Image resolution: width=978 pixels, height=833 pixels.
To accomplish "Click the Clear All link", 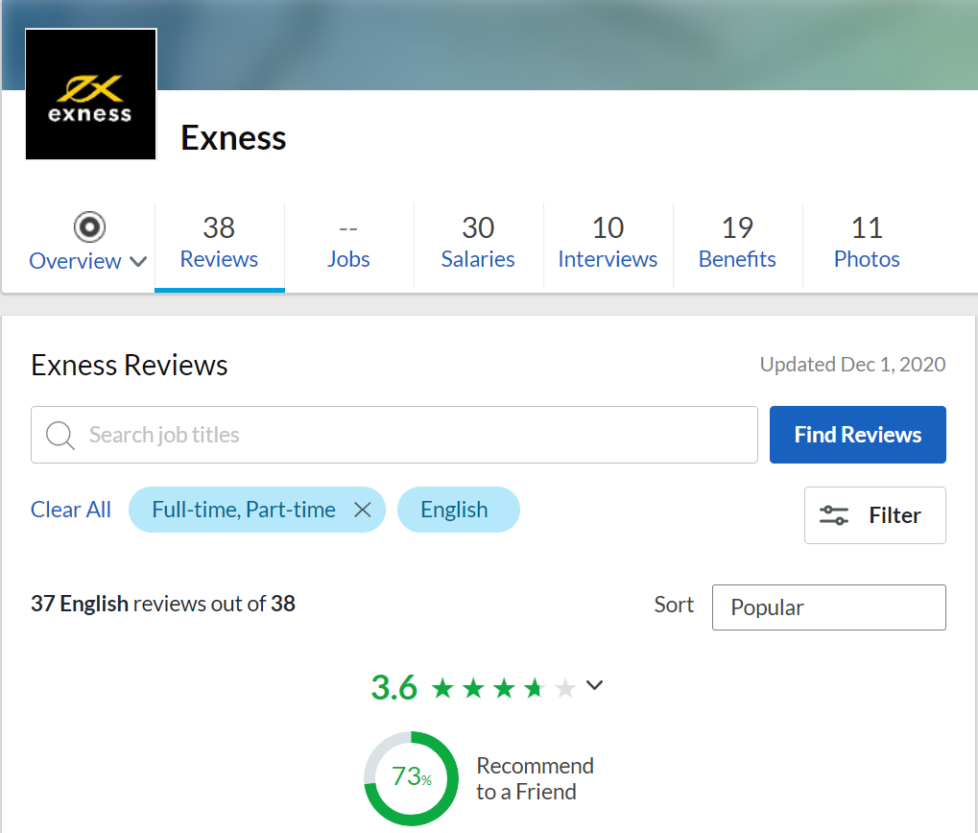I will [x=71, y=510].
